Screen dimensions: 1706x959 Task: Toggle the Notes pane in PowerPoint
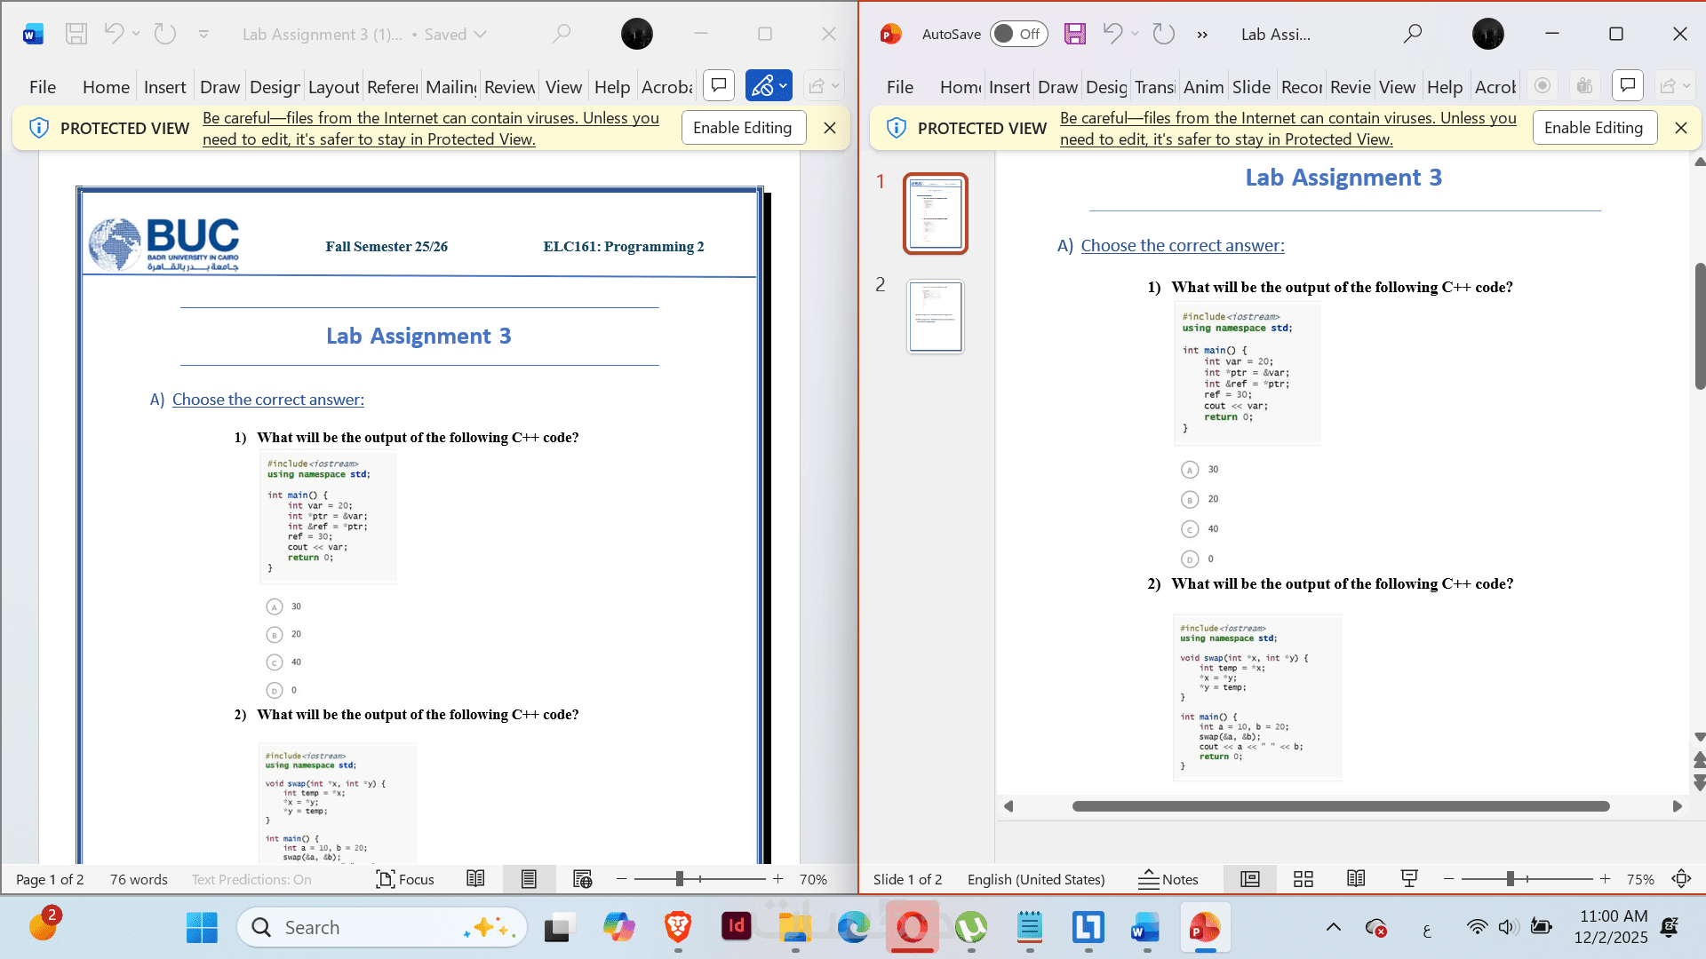pyautogui.click(x=1168, y=879)
